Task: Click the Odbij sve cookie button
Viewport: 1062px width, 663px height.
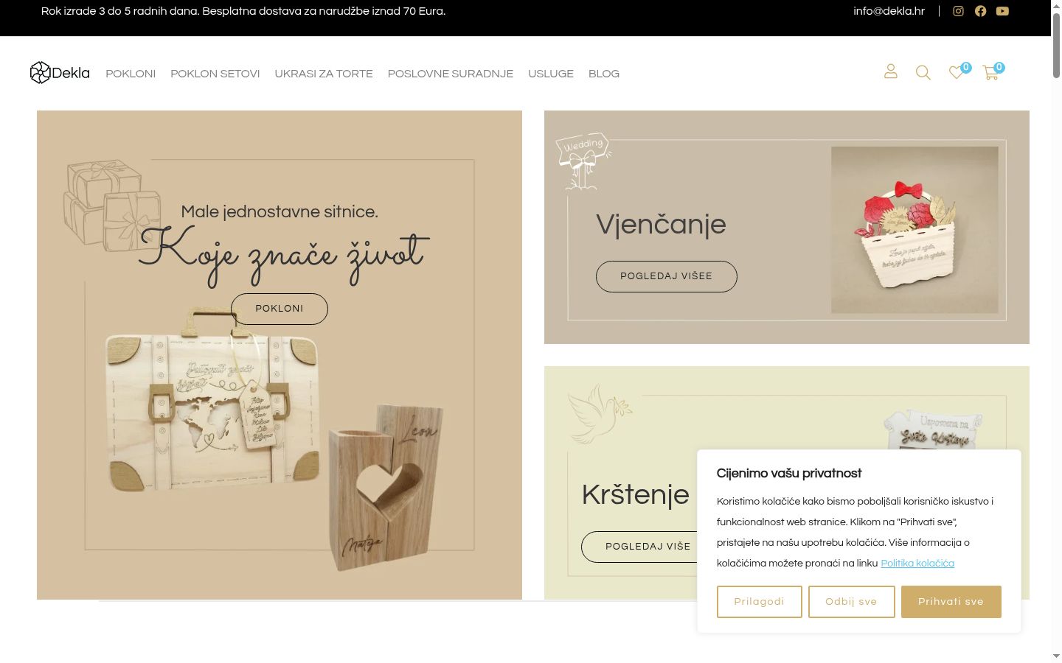Action: (x=852, y=602)
